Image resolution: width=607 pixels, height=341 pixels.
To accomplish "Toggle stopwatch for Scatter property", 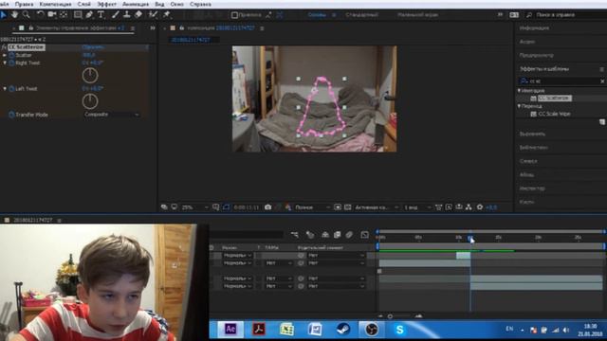I will pyautogui.click(x=11, y=55).
